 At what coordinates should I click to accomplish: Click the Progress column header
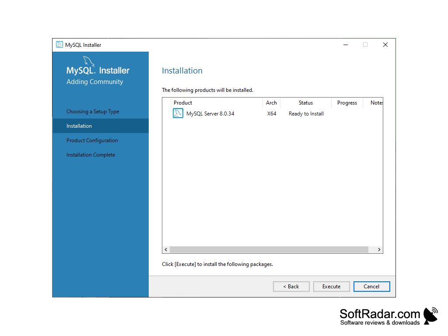(x=347, y=102)
